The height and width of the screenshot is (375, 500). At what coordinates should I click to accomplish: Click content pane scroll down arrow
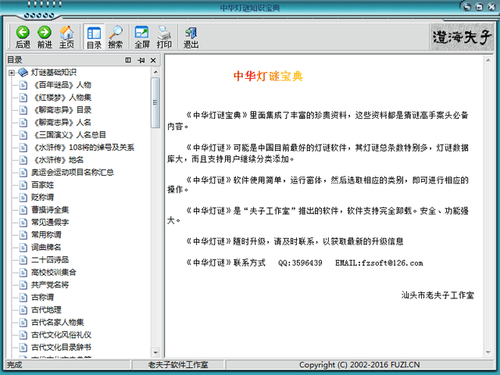[488, 352]
